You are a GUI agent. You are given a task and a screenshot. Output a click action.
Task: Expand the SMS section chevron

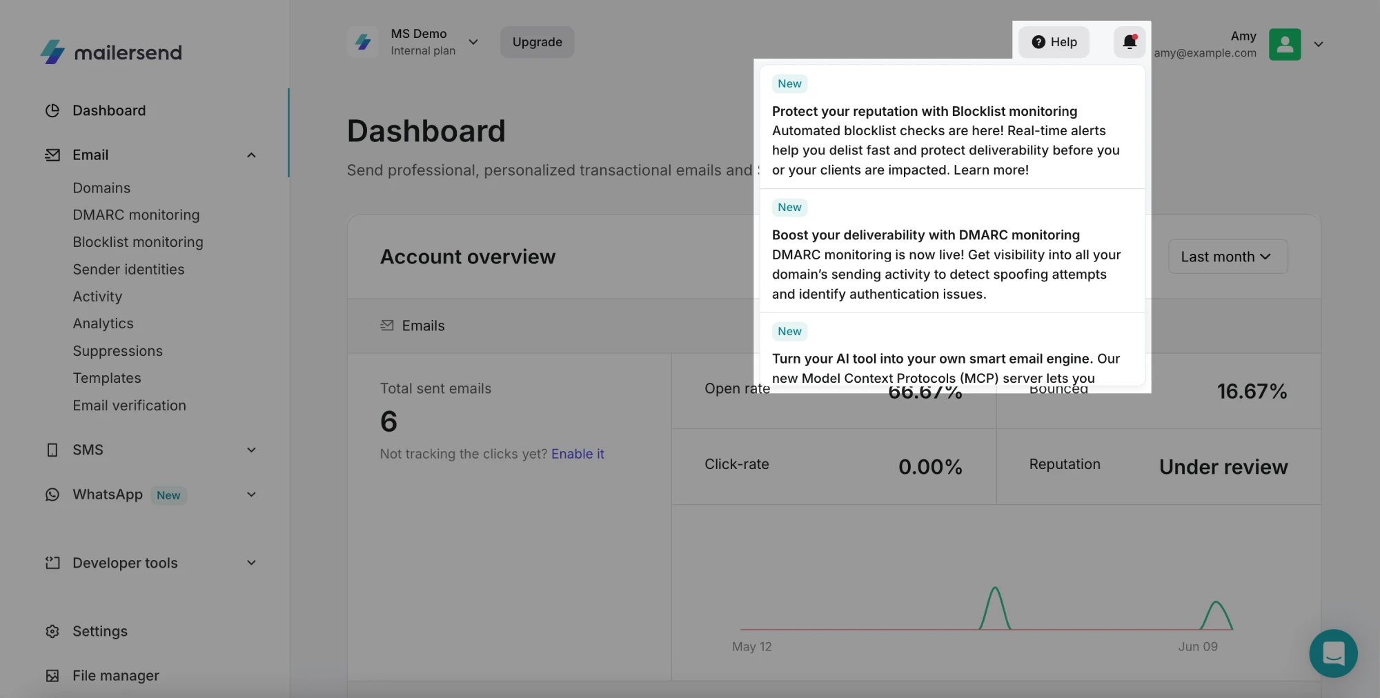tap(252, 450)
